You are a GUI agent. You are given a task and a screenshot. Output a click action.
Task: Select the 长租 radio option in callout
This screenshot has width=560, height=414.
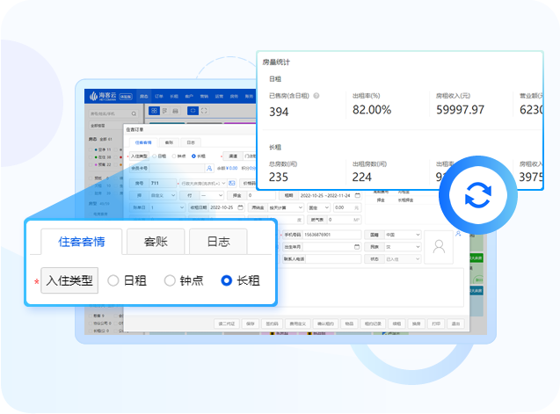[x=227, y=280]
